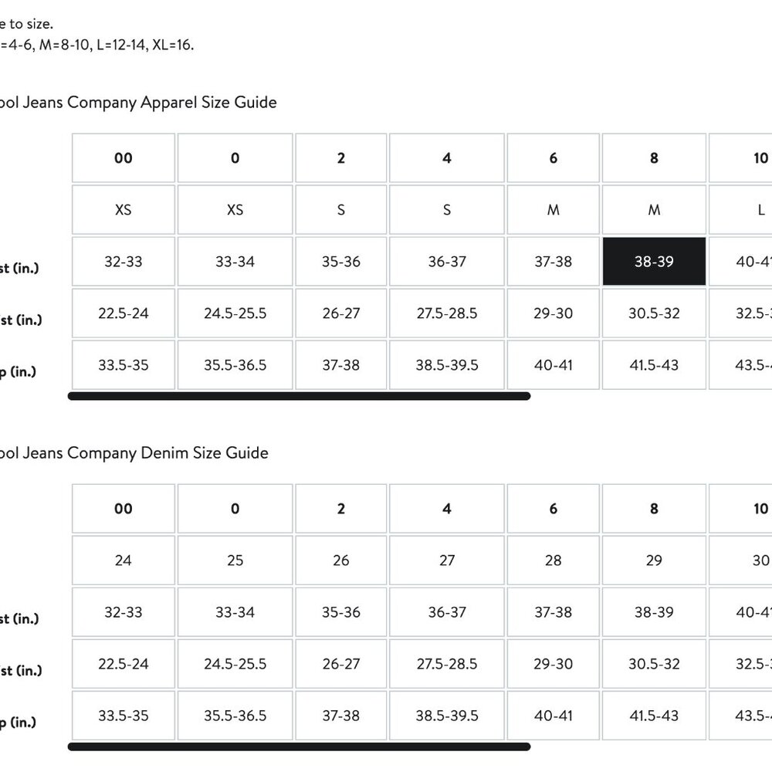The height and width of the screenshot is (772, 772).
Task: Click the Denim Size Guide heading
Action: tap(134, 453)
